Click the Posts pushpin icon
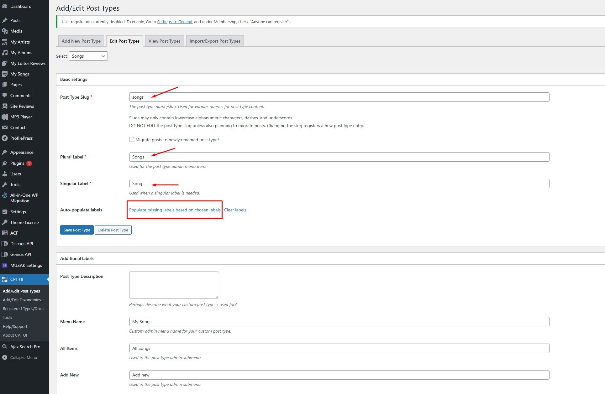The height and width of the screenshot is (394, 605). [5, 20]
